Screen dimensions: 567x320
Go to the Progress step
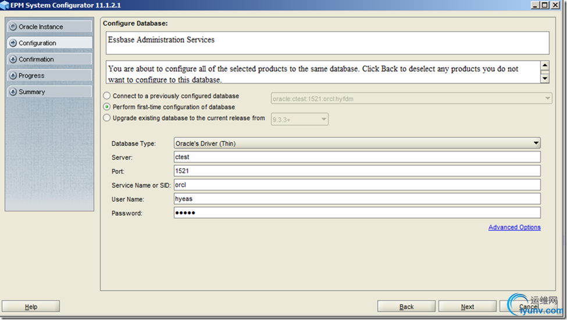point(49,75)
